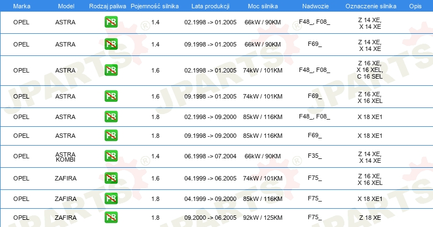Click the Nadwozie column header
The height and width of the screenshot is (227, 433).
316,6
